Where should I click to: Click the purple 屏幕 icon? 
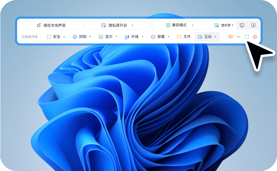click(153, 37)
